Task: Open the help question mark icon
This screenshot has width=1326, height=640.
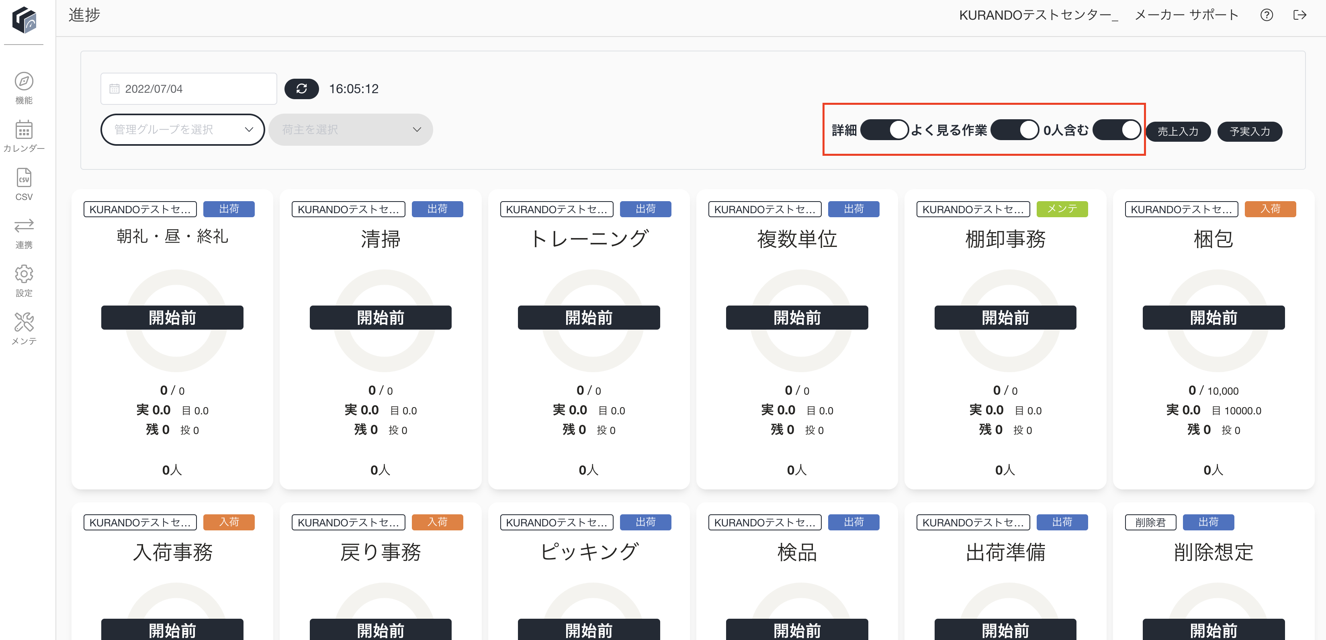Action: coord(1266,15)
